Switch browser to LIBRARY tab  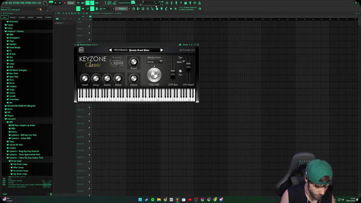(x=30, y=17)
